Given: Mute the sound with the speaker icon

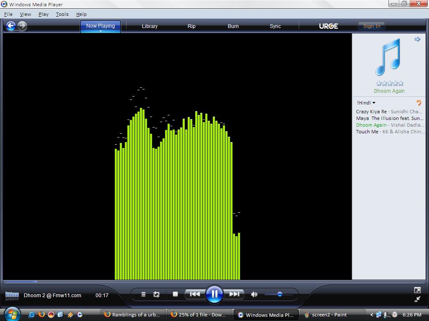Looking at the screenshot, I should pyautogui.click(x=254, y=294).
